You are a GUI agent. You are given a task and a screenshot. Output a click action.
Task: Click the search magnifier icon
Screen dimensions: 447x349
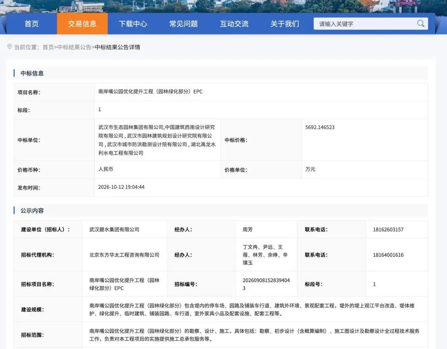[x=421, y=24]
